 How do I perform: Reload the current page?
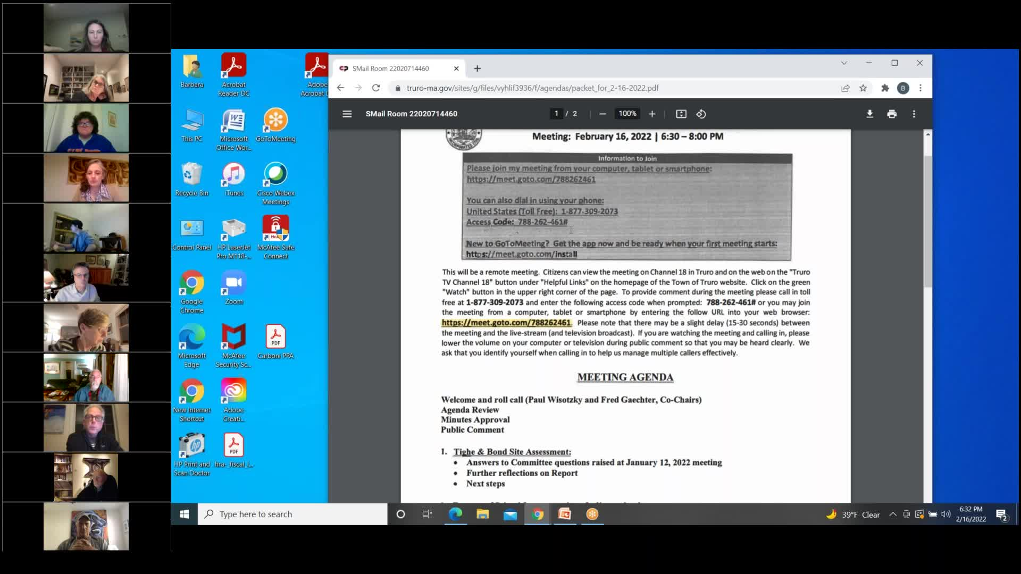tap(376, 88)
